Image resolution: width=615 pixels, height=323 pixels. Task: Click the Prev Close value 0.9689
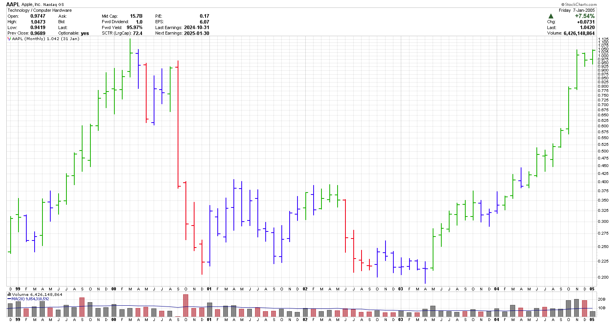[x=38, y=33]
